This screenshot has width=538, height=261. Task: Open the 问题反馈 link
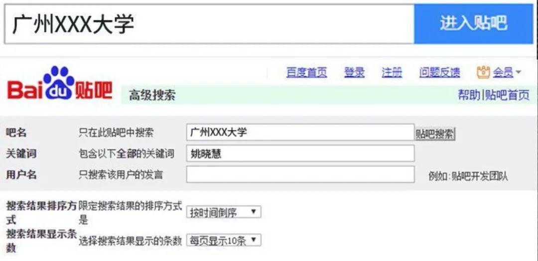(x=439, y=72)
